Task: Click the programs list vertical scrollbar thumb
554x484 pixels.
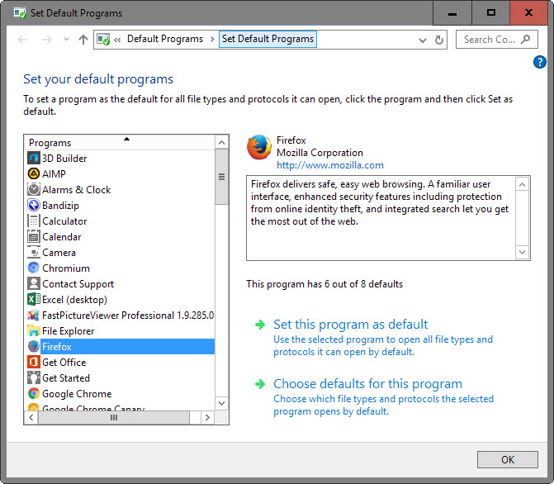Action: tap(221, 177)
